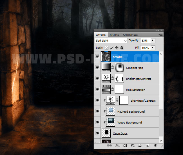This screenshot has height=155, width=183.
Task: Select the Hue/Saturation layer name
Action: tap(136, 90)
